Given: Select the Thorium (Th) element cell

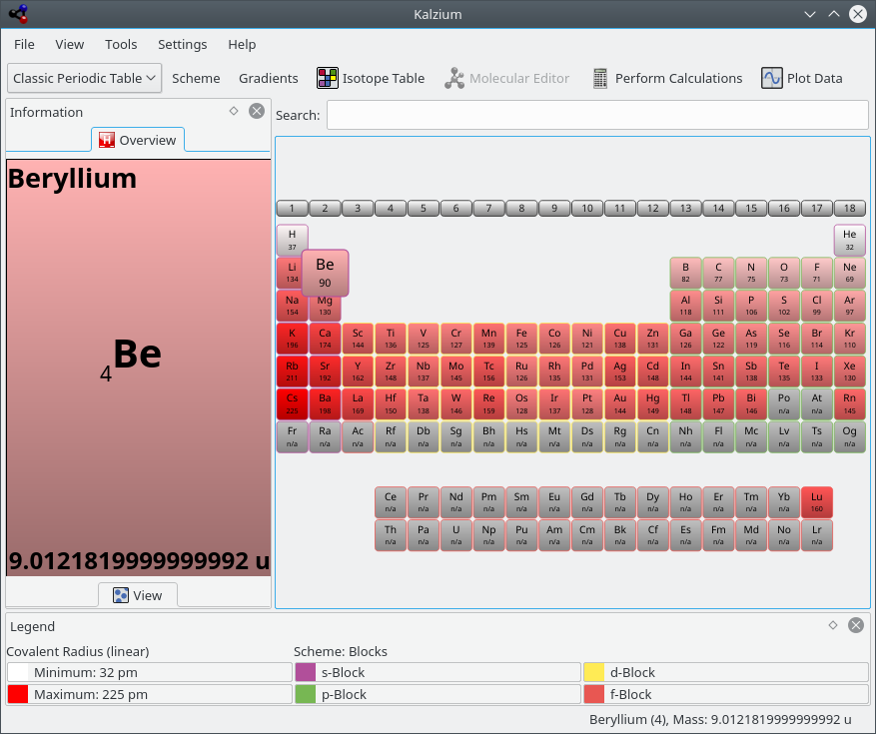Looking at the screenshot, I should point(391,535).
